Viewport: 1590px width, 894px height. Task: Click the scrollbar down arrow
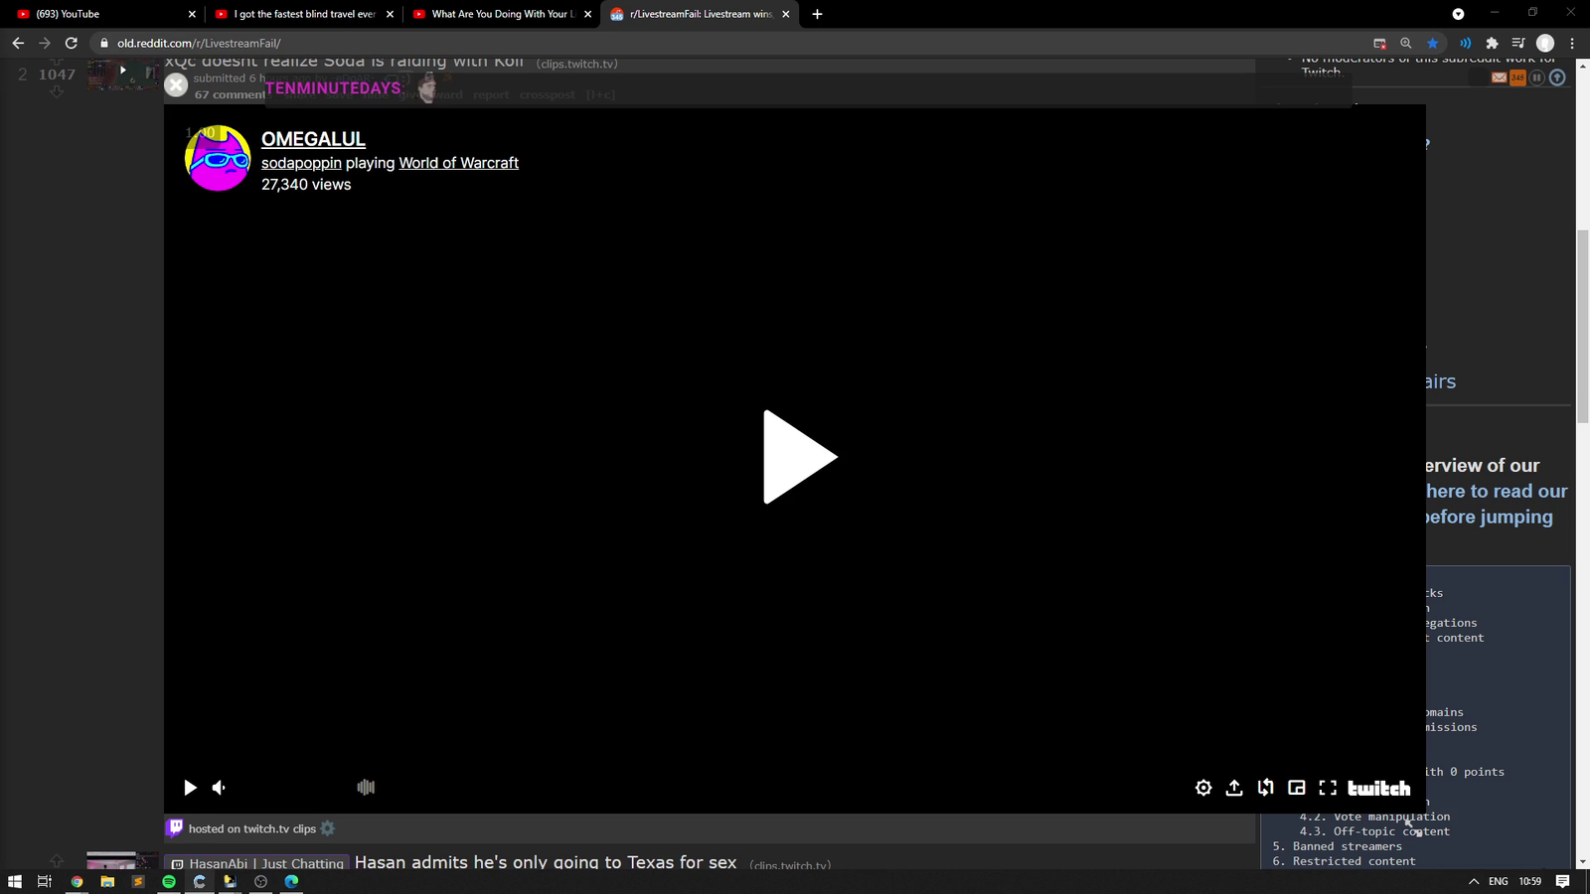pos(1582,861)
